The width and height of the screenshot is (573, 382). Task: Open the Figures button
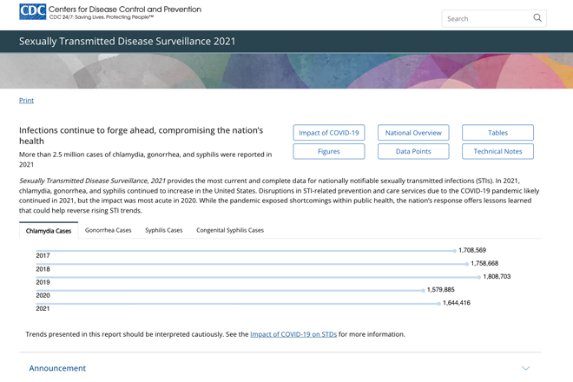click(329, 151)
